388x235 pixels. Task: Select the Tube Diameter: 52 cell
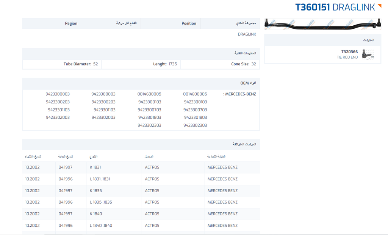click(62, 64)
